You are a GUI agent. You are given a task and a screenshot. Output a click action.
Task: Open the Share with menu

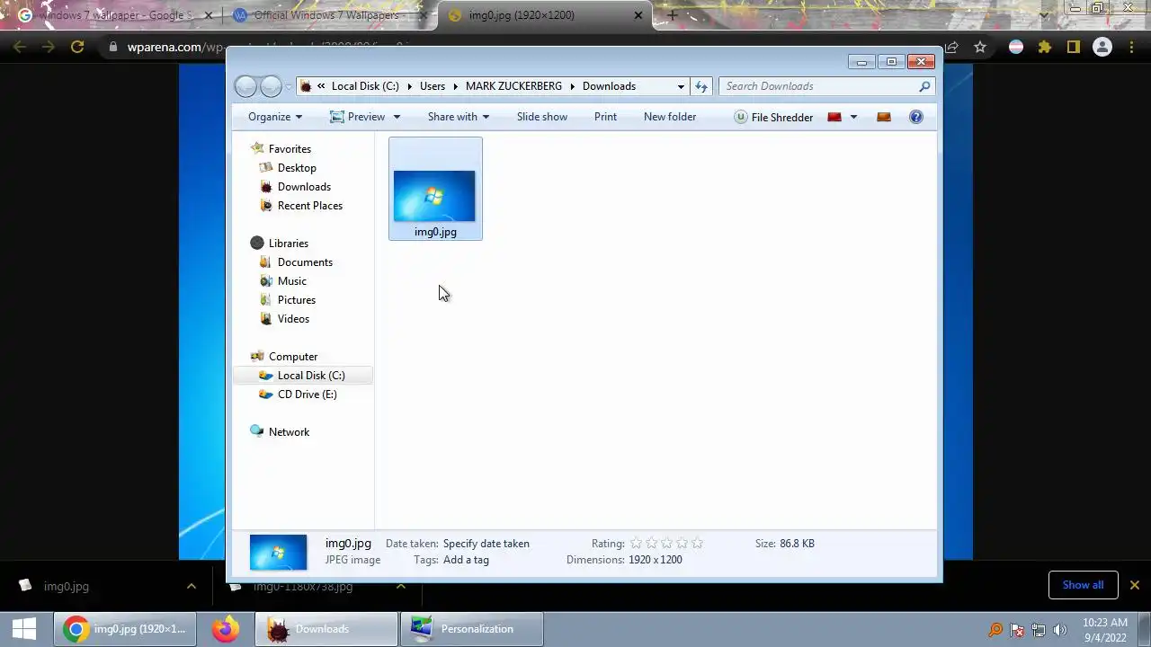pyautogui.click(x=459, y=117)
